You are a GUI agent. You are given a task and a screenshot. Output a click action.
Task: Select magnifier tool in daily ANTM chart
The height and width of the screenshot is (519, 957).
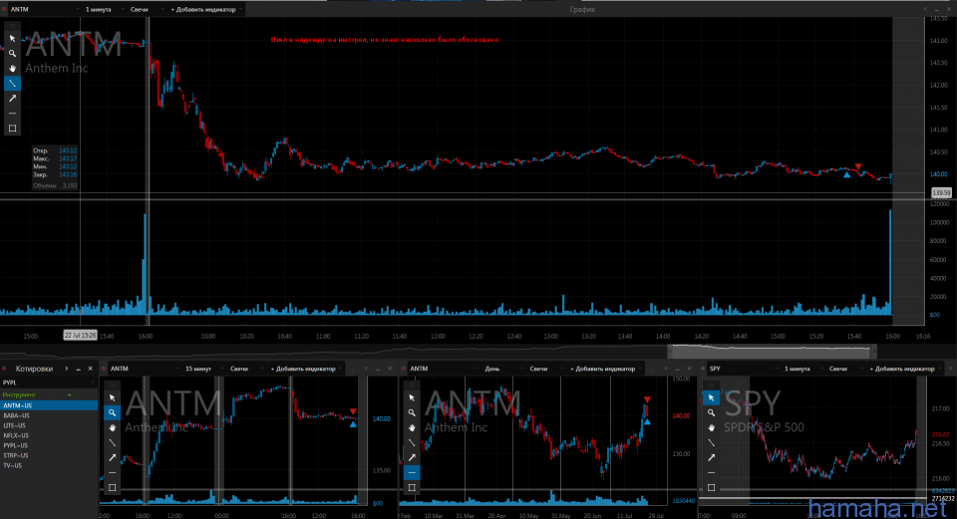click(x=412, y=412)
